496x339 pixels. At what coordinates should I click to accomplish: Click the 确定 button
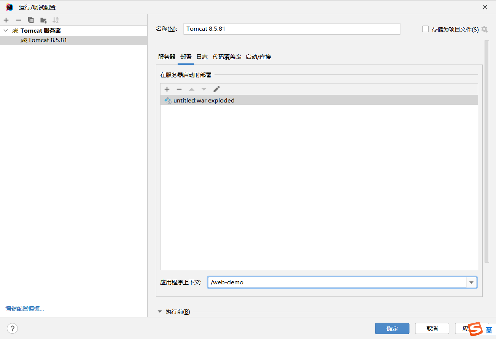392,328
